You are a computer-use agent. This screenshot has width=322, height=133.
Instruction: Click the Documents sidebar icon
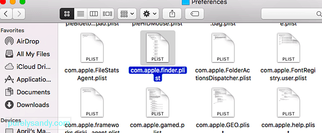(9, 92)
